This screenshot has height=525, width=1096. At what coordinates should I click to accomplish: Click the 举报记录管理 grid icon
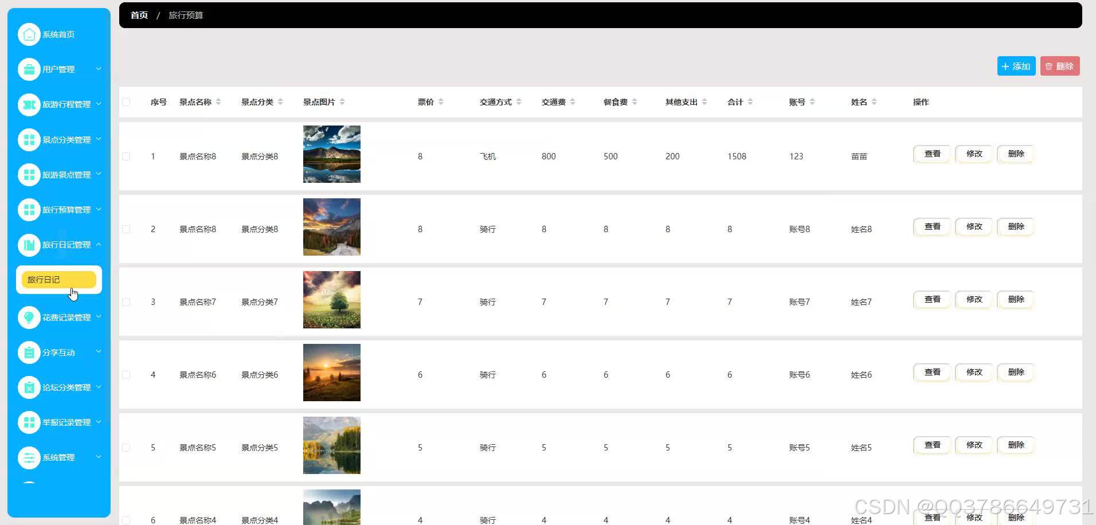point(29,422)
